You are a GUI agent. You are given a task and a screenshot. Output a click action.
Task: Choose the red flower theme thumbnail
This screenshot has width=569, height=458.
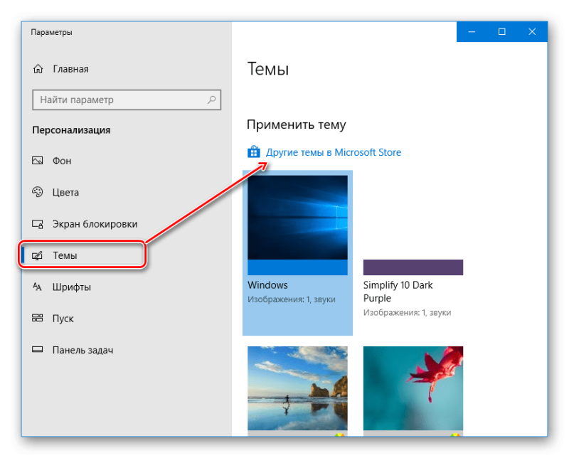tap(413, 388)
